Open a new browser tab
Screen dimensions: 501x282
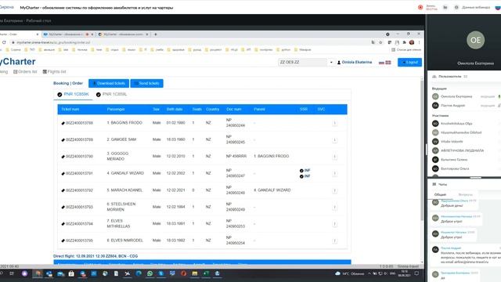point(156,34)
